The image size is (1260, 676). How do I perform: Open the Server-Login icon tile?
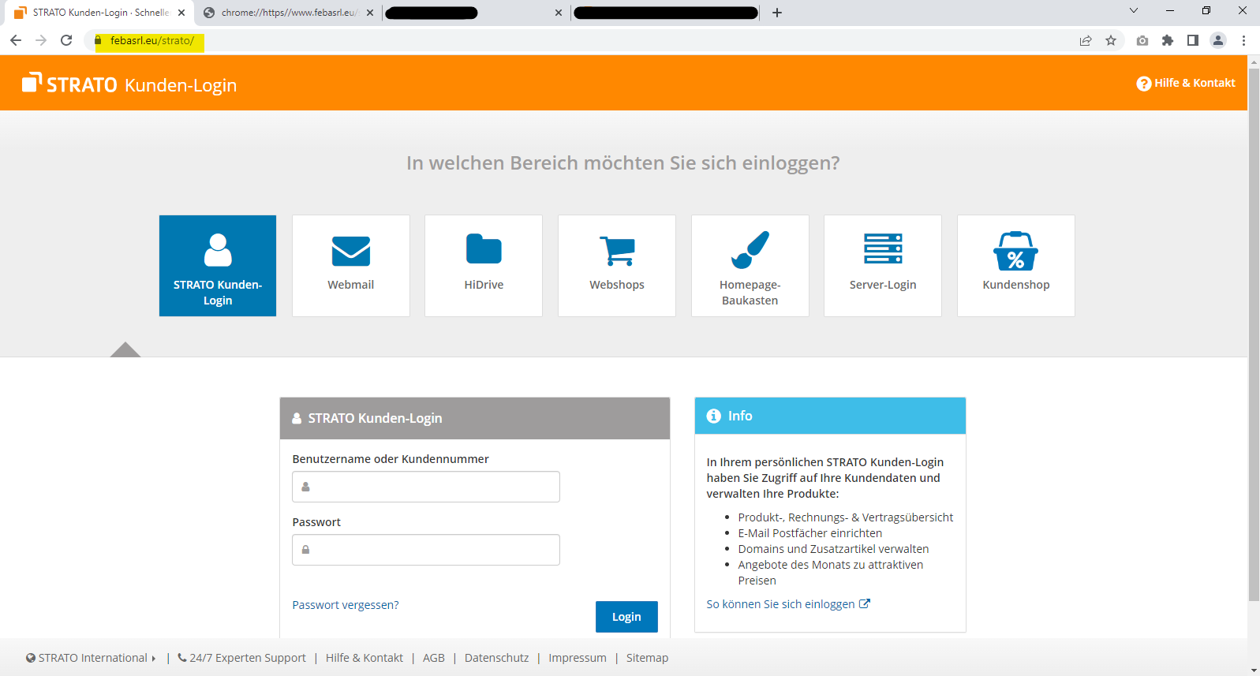pyautogui.click(x=882, y=265)
